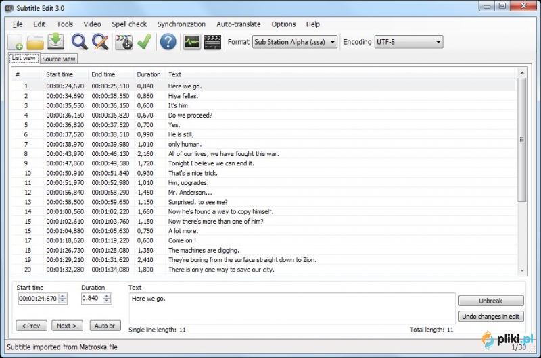Click the # column header
The image size is (541, 358).
[x=28, y=74]
